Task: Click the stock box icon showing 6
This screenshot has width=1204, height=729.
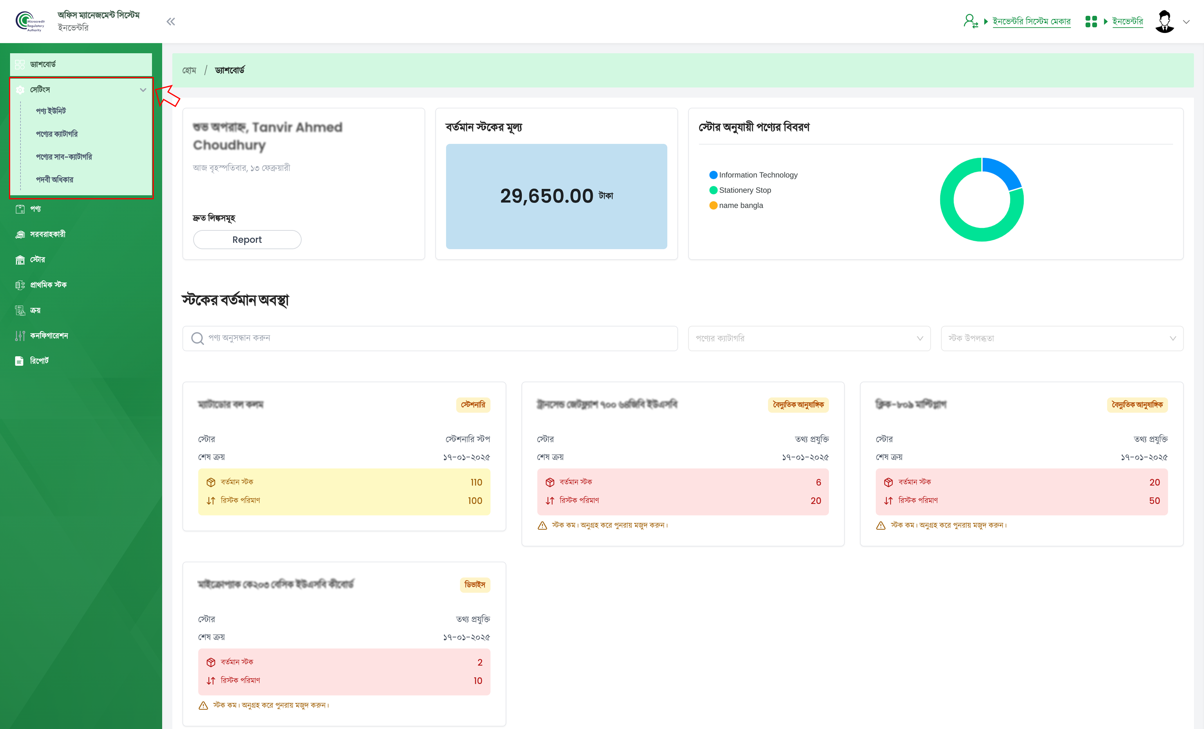Action: click(550, 482)
